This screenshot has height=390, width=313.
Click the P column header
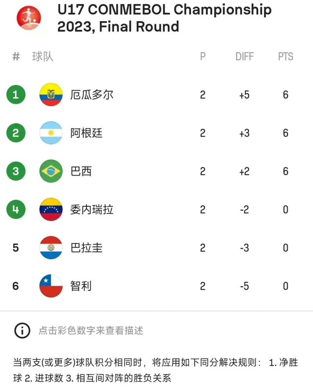coord(203,56)
